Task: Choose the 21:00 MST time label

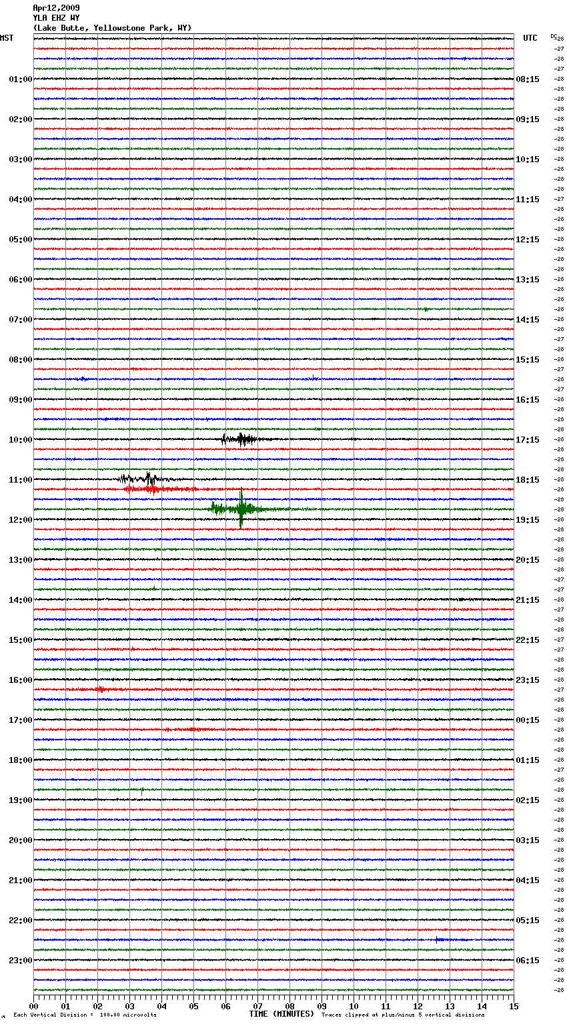Action: click(20, 880)
